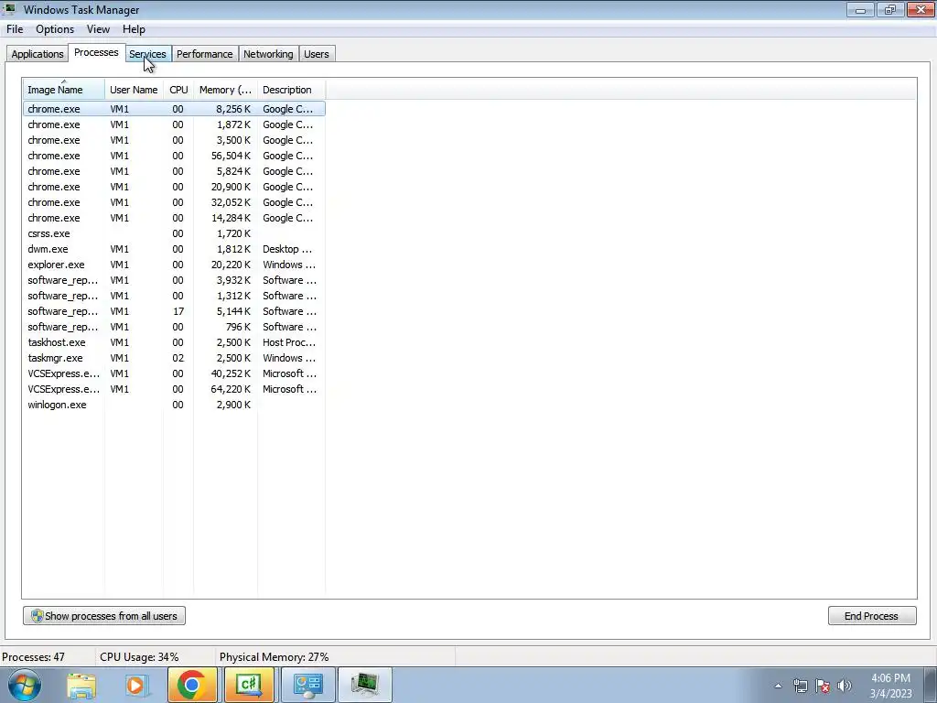The height and width of the screenshot is (703, 937).
Task: Open Visual C# Express taskbar icon
Action: pos(249,685)
